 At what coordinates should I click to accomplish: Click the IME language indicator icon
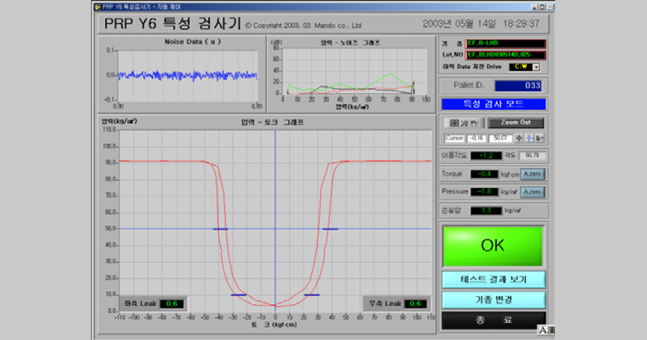click(546, 330)
